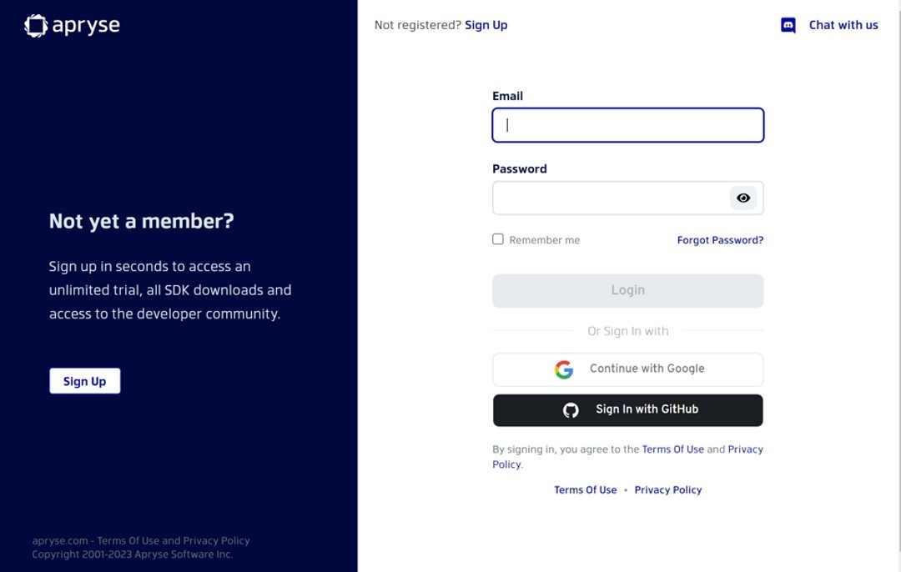Click the standalone Privacy Policy link below GitHub

tap(668, 489)
